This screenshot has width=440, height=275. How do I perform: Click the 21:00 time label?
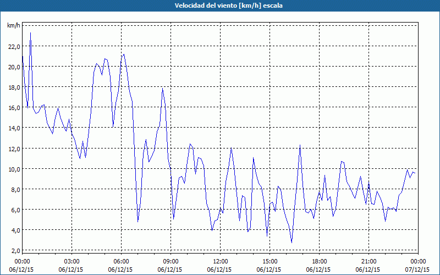(x=369, y=262)
